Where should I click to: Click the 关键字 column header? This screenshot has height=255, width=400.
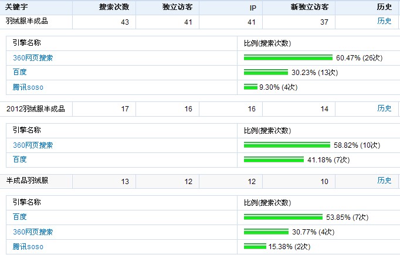(x=16, y=8)
